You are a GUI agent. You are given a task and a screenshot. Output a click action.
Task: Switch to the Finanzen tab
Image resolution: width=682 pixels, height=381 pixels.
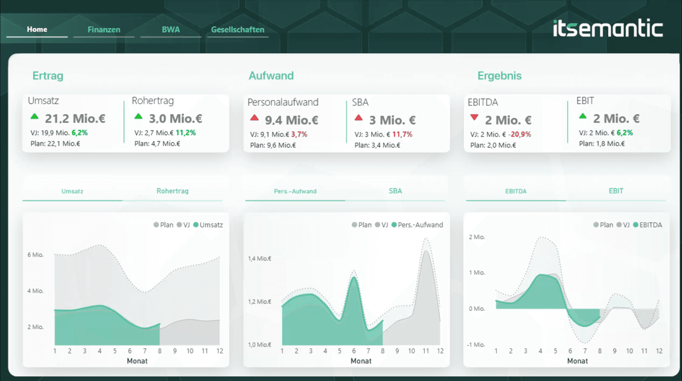point(104,29)
